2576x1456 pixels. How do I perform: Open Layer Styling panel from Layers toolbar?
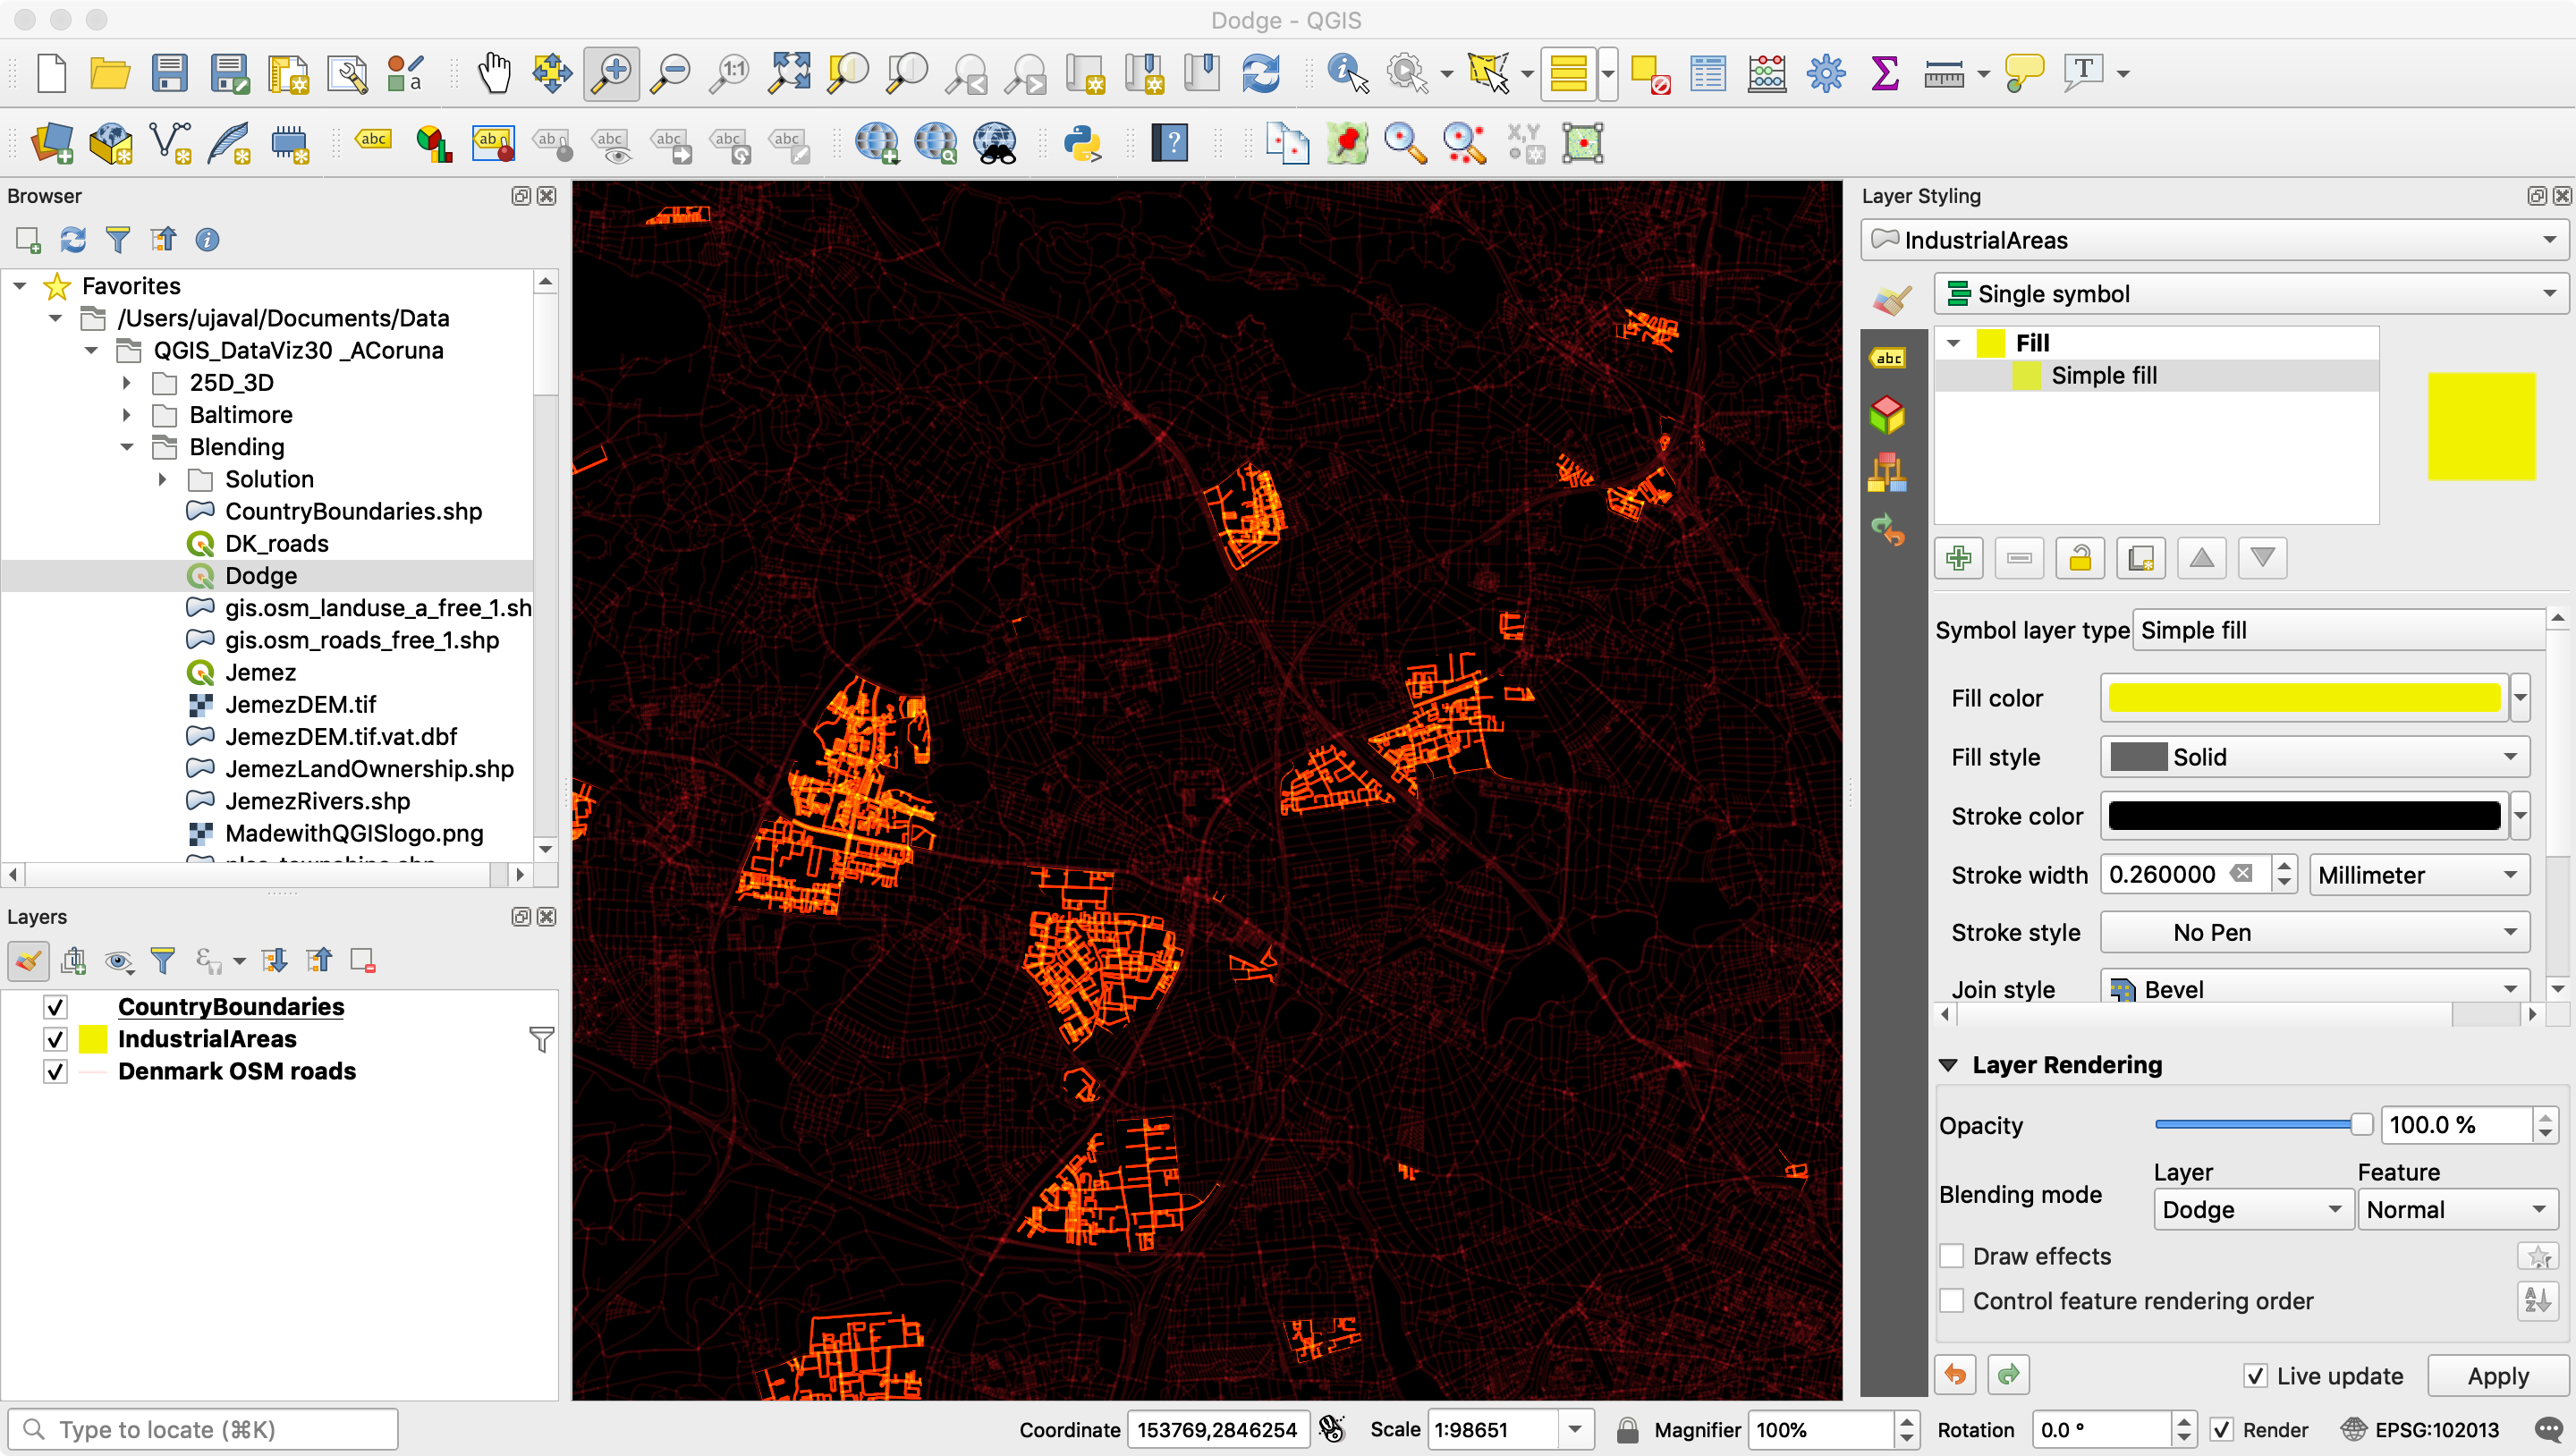tap(28, 961)
